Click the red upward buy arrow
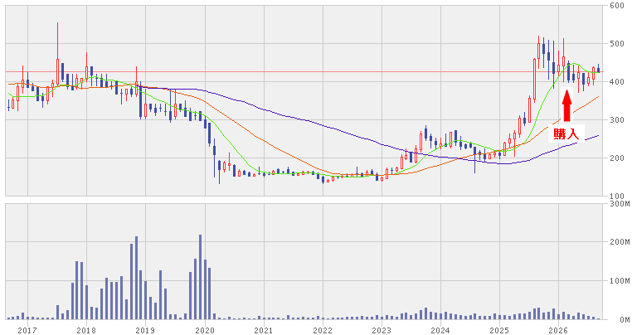Viewport: 632px width, 335px height. point(567,105)
